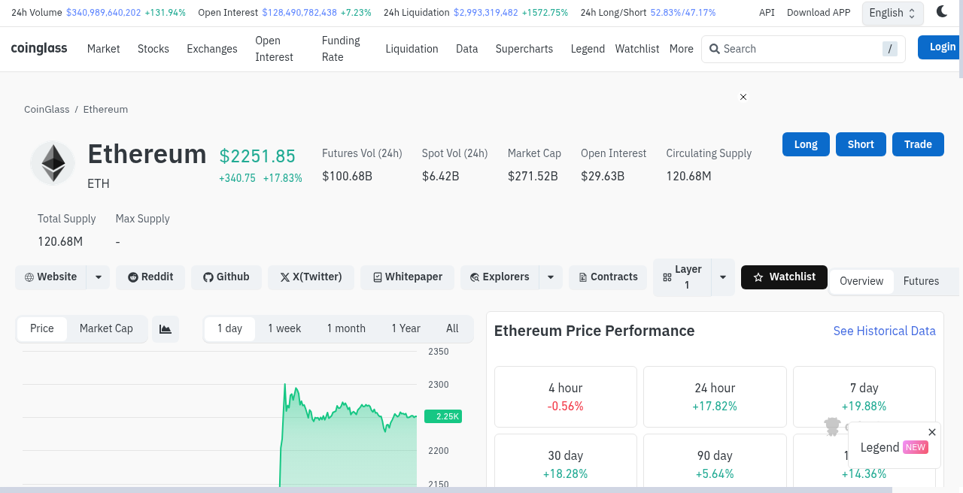Select the 1 Year timeframe
This screenshot has height=493, width=963.
click(406, 329)
